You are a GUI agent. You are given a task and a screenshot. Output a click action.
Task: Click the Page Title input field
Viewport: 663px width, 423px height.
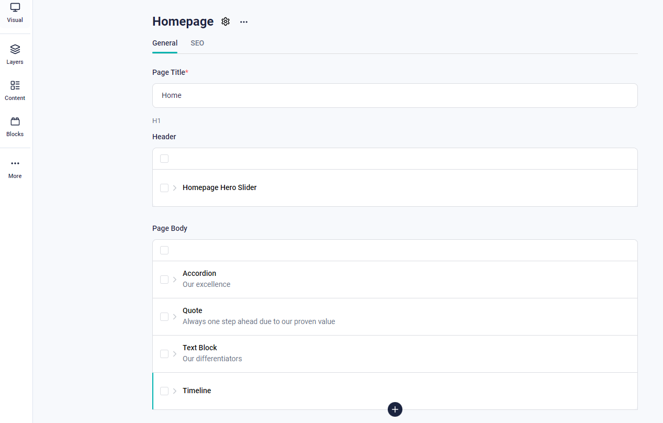[x=395, y=95]
